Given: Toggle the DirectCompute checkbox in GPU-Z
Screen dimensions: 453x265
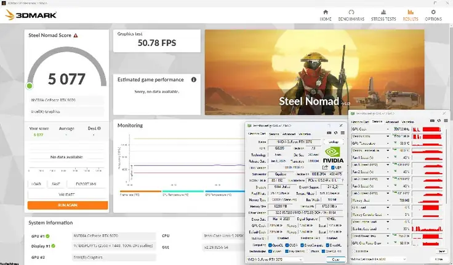Looking at the screenshot, I should click(x=302, y=245).
